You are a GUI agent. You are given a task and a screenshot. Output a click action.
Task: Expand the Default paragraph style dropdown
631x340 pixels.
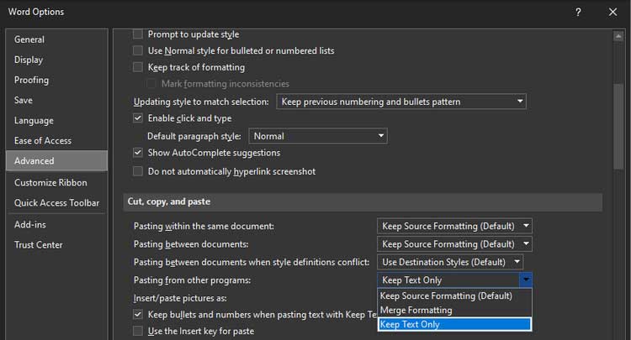point(317,136)
